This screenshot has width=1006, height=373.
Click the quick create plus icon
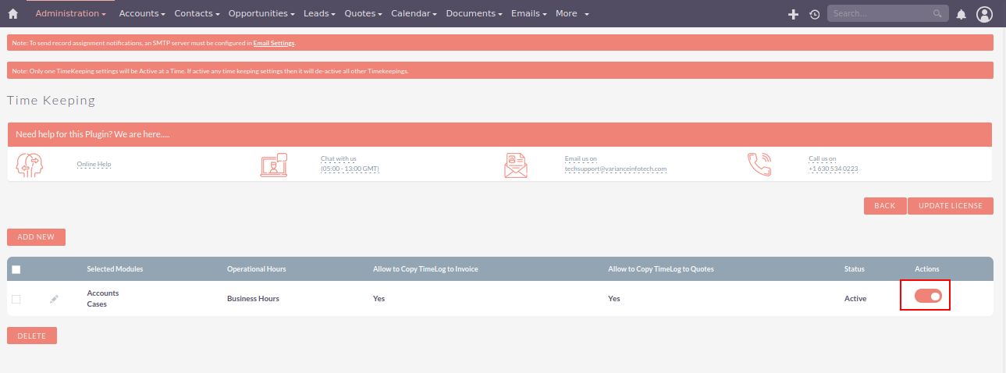[x=793, y=14]
